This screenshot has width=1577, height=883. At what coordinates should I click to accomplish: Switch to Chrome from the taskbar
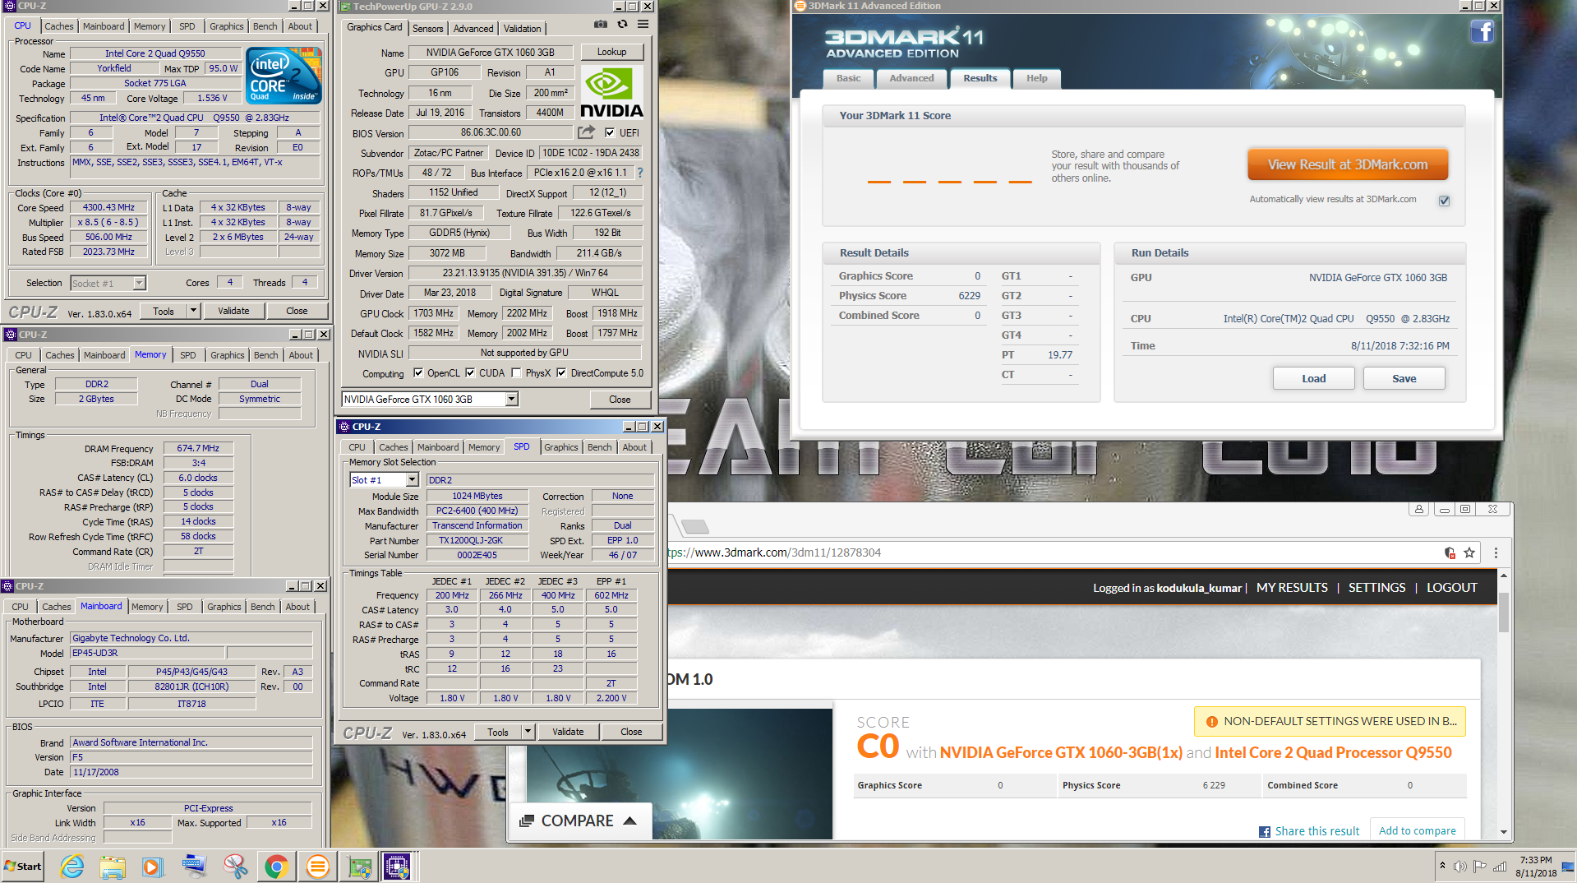click(276, 867)
